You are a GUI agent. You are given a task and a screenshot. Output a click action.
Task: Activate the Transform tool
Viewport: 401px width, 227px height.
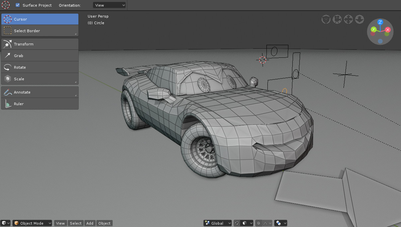(40, 44)
